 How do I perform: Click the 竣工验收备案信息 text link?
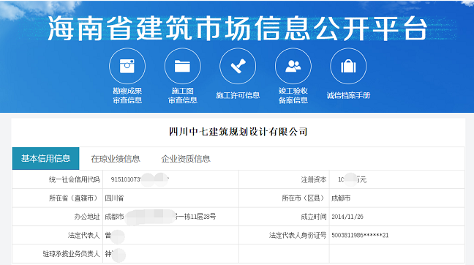[x=293, y=96]
